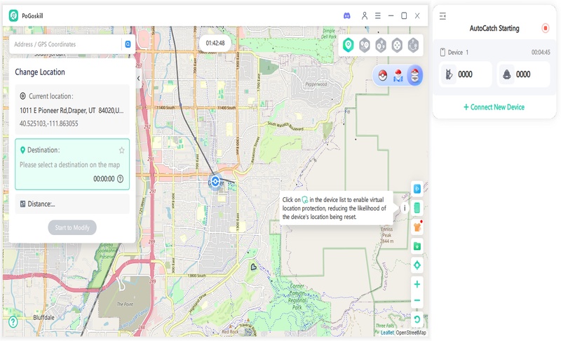561x341 pixels.
Task: Click the search icon beside address field
Action: tap(128, 44)
